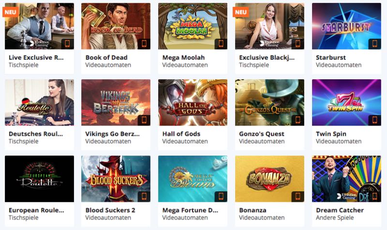
Task: Click the Mega Fortune Dreams title
Action: [190, 210]
